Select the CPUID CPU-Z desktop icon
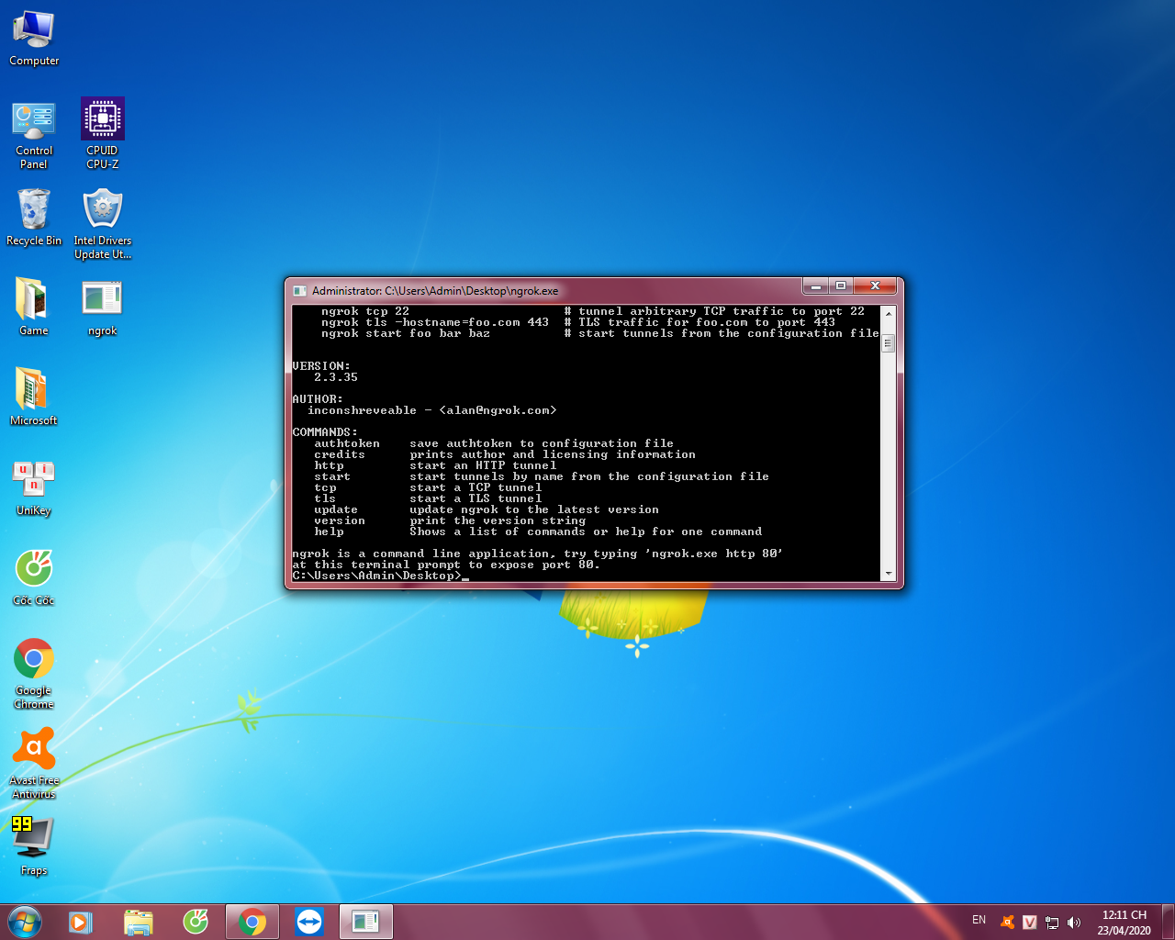This screenshot has width=1175, height=940. coord(102,120)
